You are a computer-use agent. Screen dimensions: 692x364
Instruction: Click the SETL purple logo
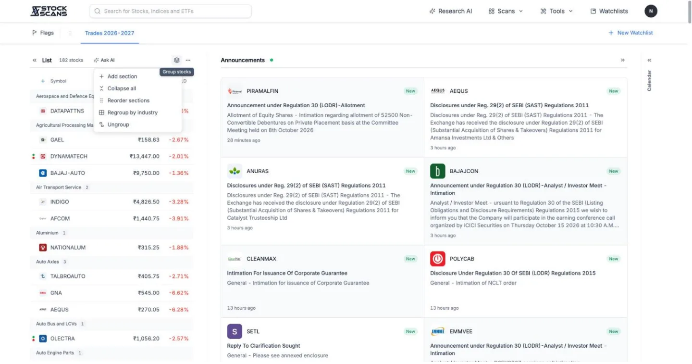[x=235, y=331]
